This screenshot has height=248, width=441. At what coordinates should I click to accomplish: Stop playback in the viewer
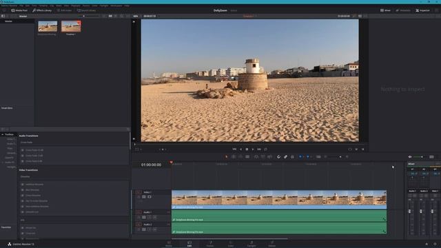click(247, 149)
